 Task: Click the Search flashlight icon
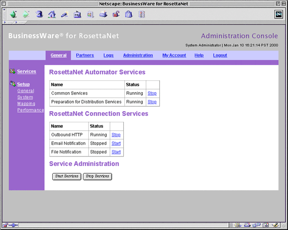point(65,14)
